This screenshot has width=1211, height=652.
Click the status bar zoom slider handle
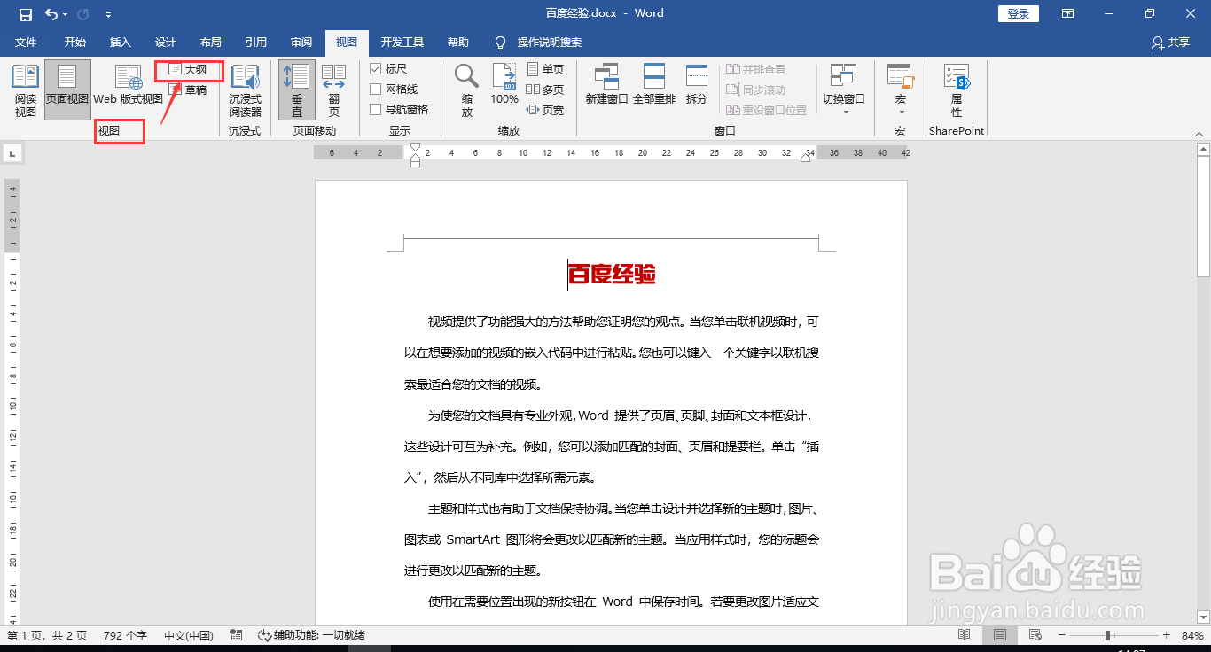tap(1107, 635)
